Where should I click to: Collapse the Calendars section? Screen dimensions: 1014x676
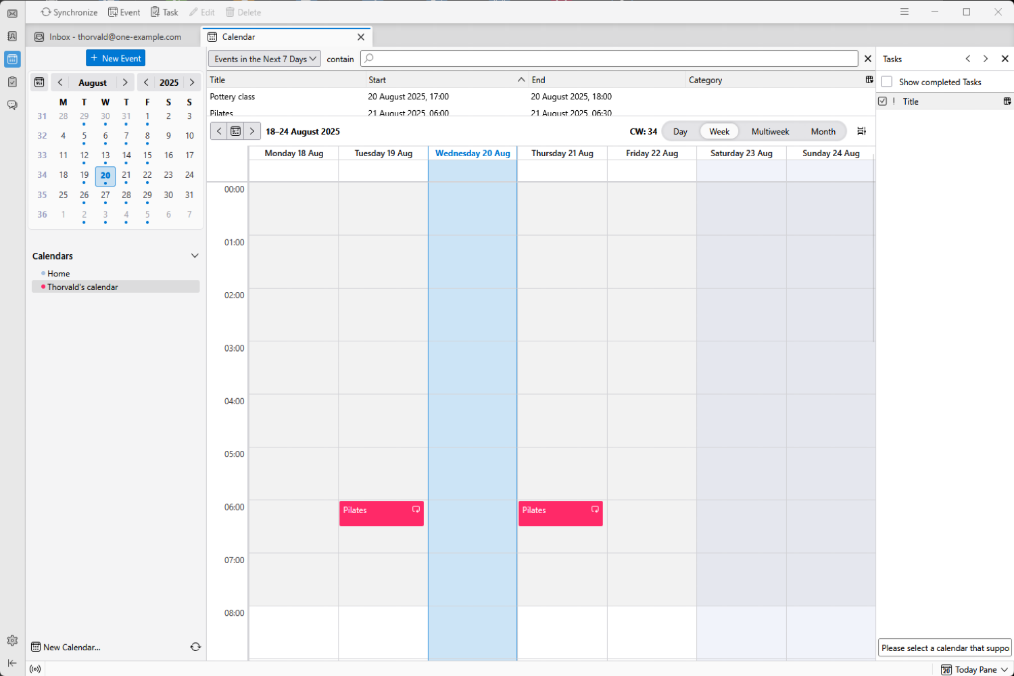pyautogui.click(x=195, y=256)
